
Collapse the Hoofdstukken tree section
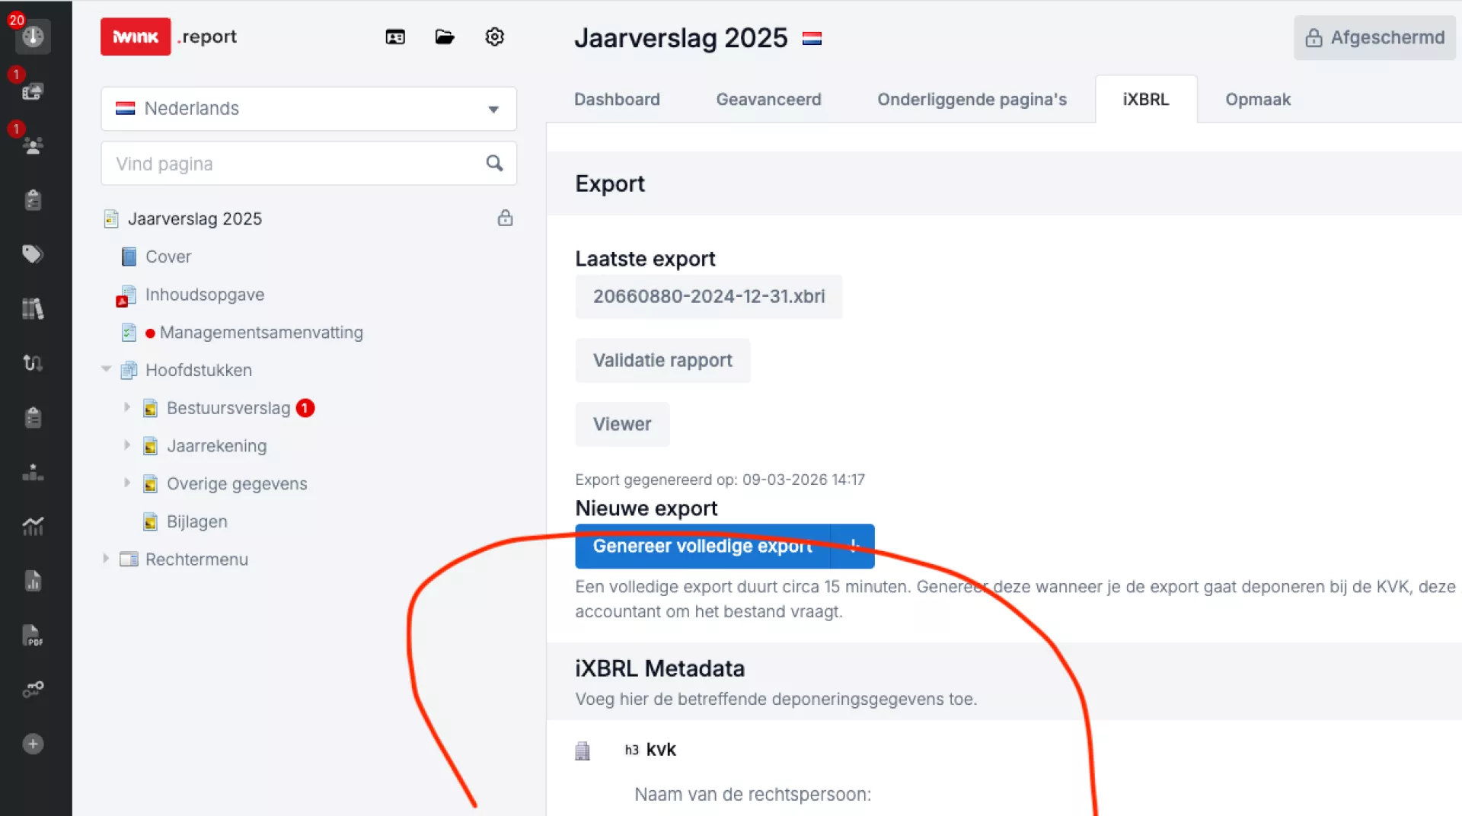pyautogui.click(x=106, y=370)
